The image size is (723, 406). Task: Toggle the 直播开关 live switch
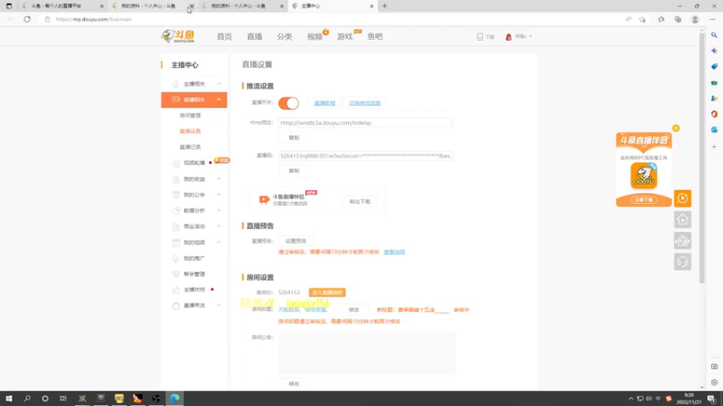coord(288,103)
